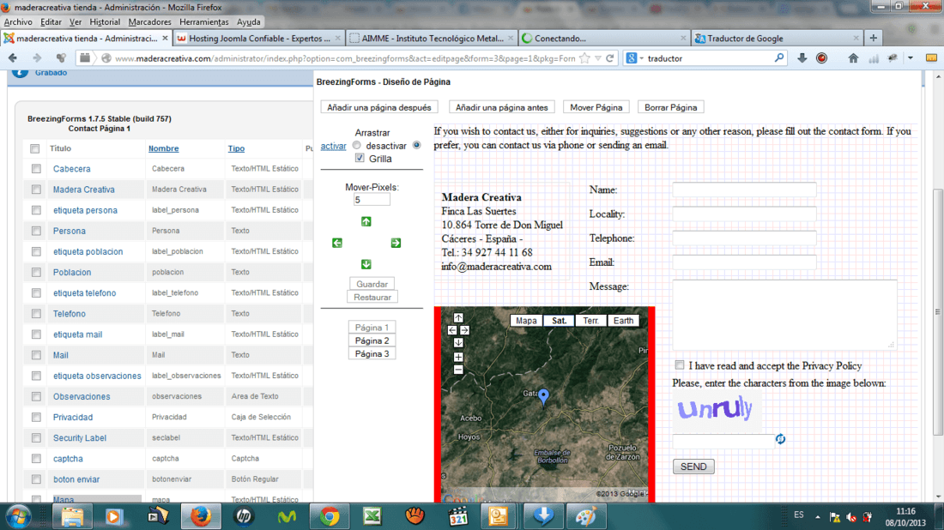944x530 pixels.
Task: Check the box for the Persona row
Action: tap(37, 231)
